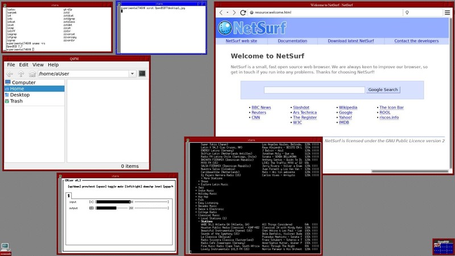Open the window menu icon of the radio xterm
Viewport: 455px width, 256px height.
tap(188, 140)
